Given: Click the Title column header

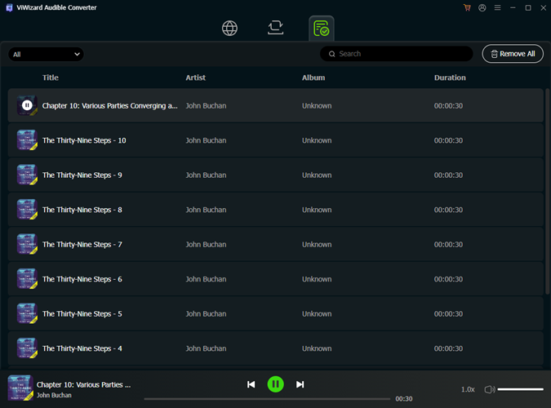Looking at the screenshot, I should tap(51, 78).
